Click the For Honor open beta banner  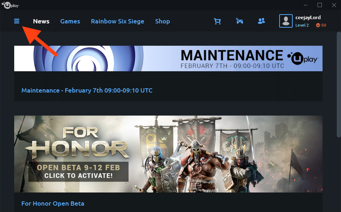(x=168, y=154)
